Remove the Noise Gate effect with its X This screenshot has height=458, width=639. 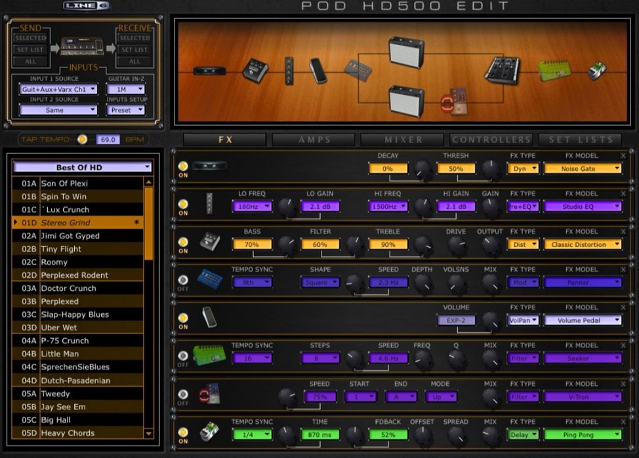[x=623, y=155]
